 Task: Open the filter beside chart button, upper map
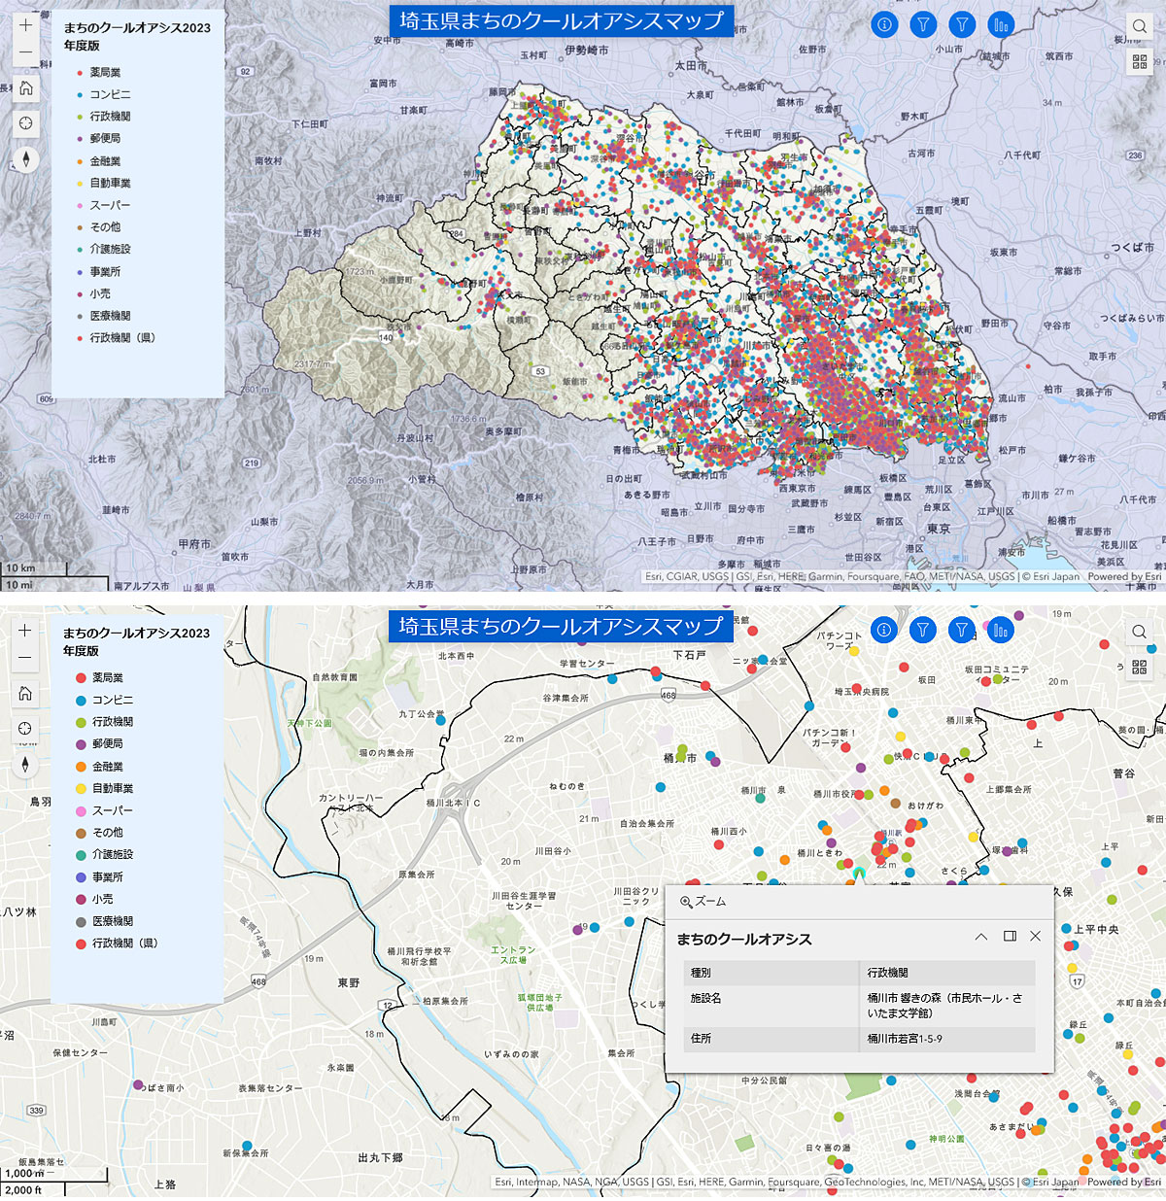(962, 25)
